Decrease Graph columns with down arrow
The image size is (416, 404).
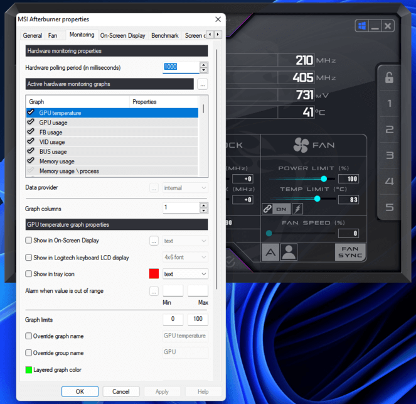tap(203, 210)
